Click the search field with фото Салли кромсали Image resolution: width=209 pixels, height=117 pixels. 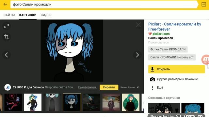pos(104,4)
